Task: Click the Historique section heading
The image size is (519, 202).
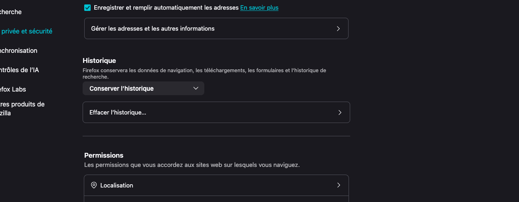Action: [x=99, y=60]
